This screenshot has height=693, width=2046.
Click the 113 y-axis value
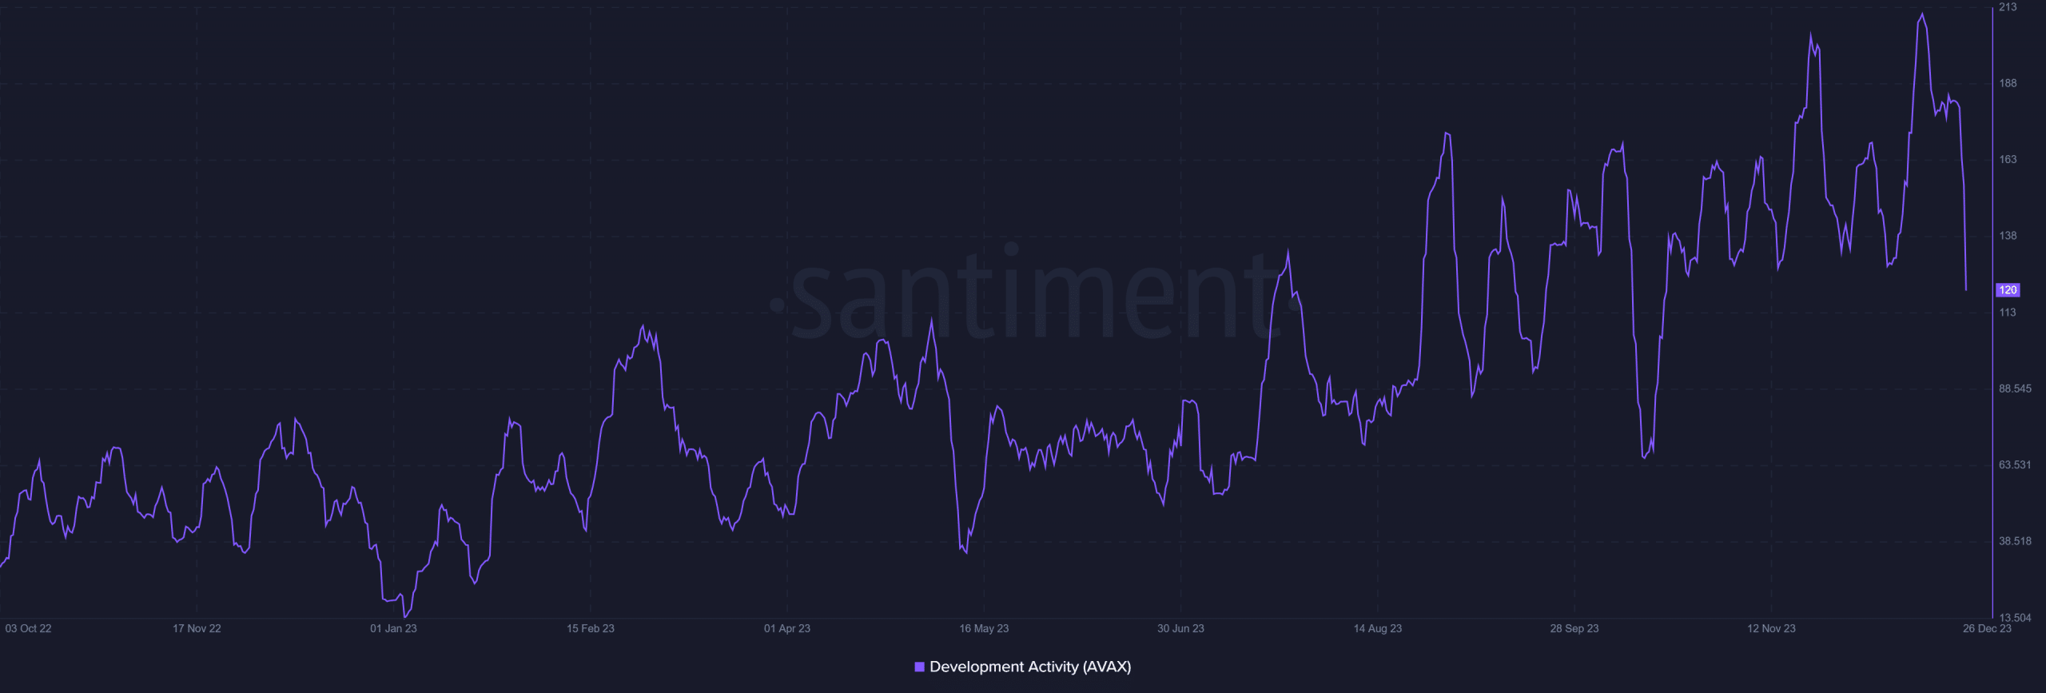point(2008,313)
